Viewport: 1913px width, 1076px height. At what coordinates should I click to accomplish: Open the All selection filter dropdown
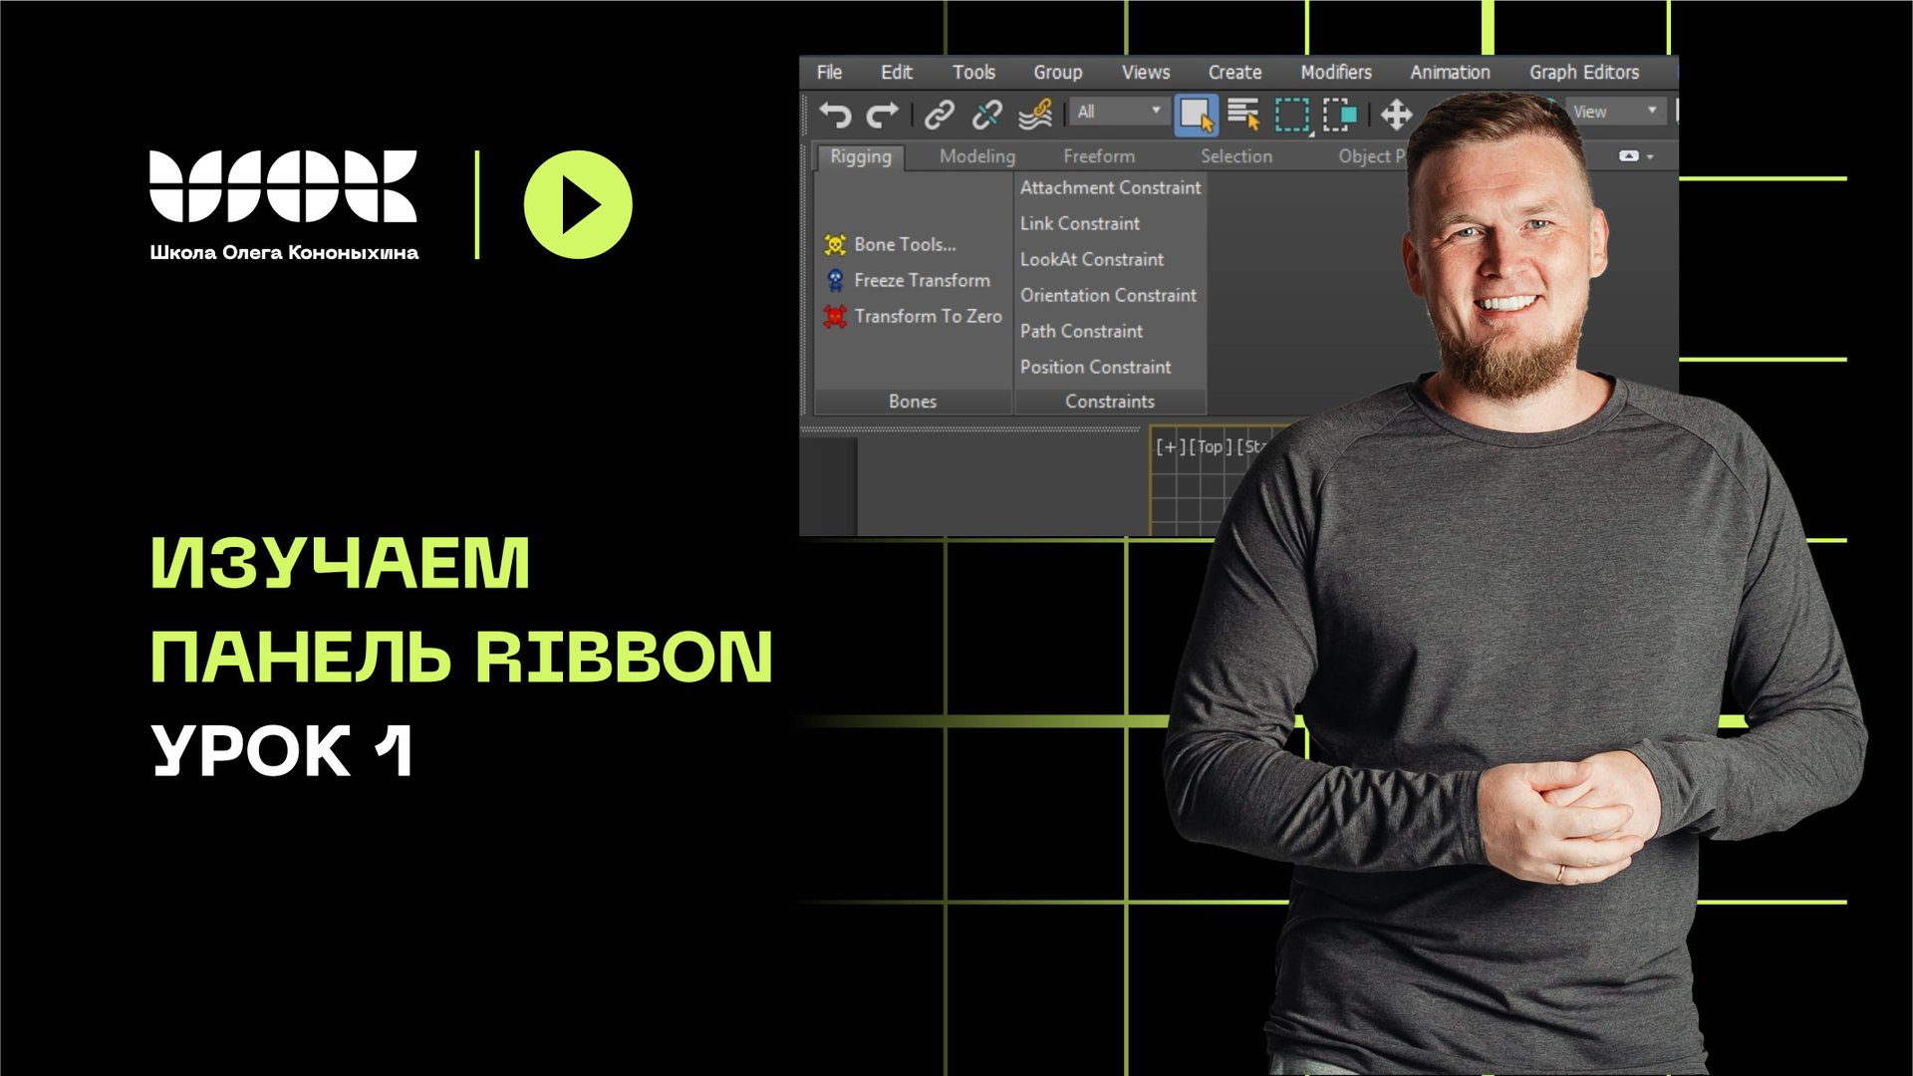pos(1119,112)
